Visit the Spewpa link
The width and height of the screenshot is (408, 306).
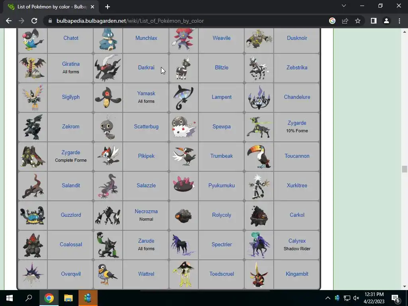click(222, 126)
